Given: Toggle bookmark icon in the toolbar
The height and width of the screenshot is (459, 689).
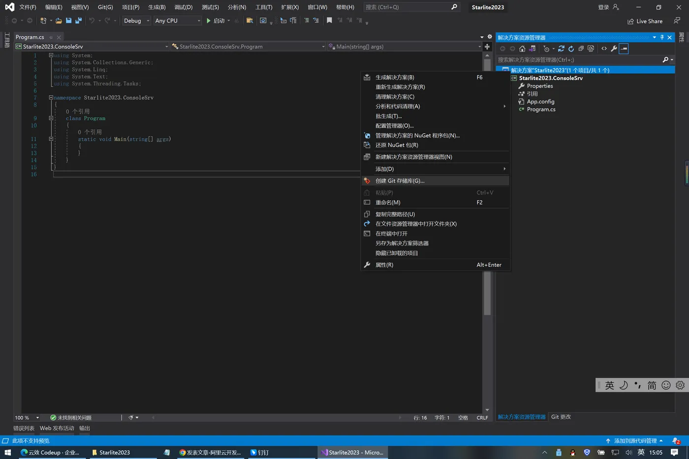Looking at the screenshot, I should (329, 21).
